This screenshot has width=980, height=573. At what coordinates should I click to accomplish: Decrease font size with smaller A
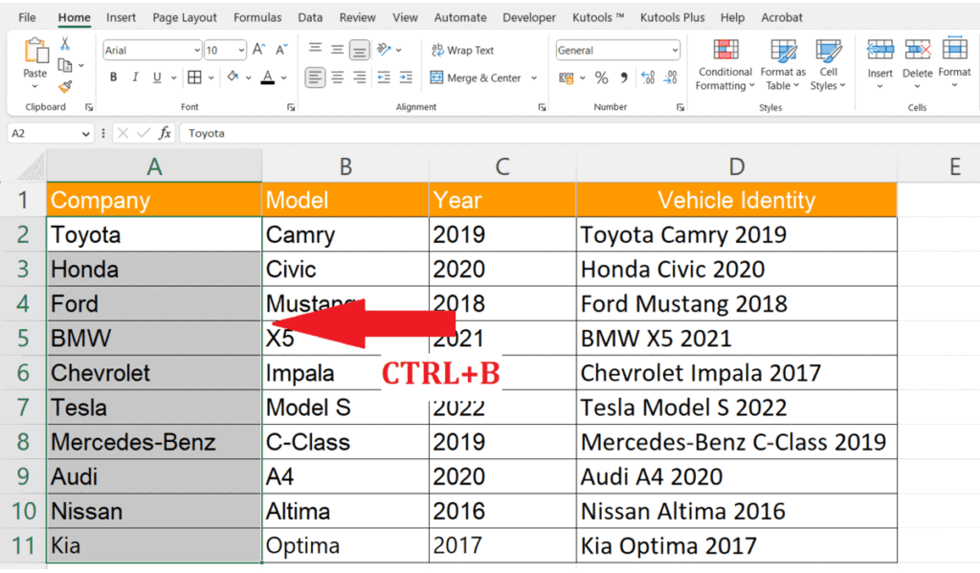pyautogui.click(x=281, y=50)
